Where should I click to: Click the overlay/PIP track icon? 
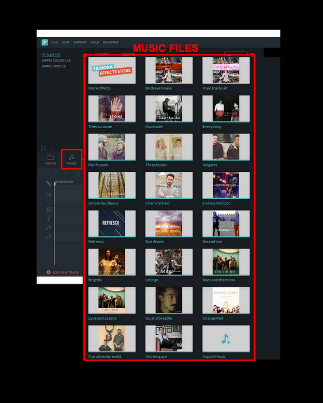[48, 209]
